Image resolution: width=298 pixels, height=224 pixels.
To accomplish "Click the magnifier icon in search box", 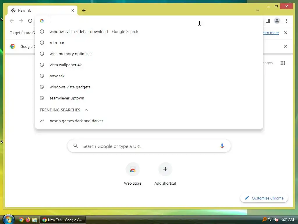I will click(x=75, y=146).
